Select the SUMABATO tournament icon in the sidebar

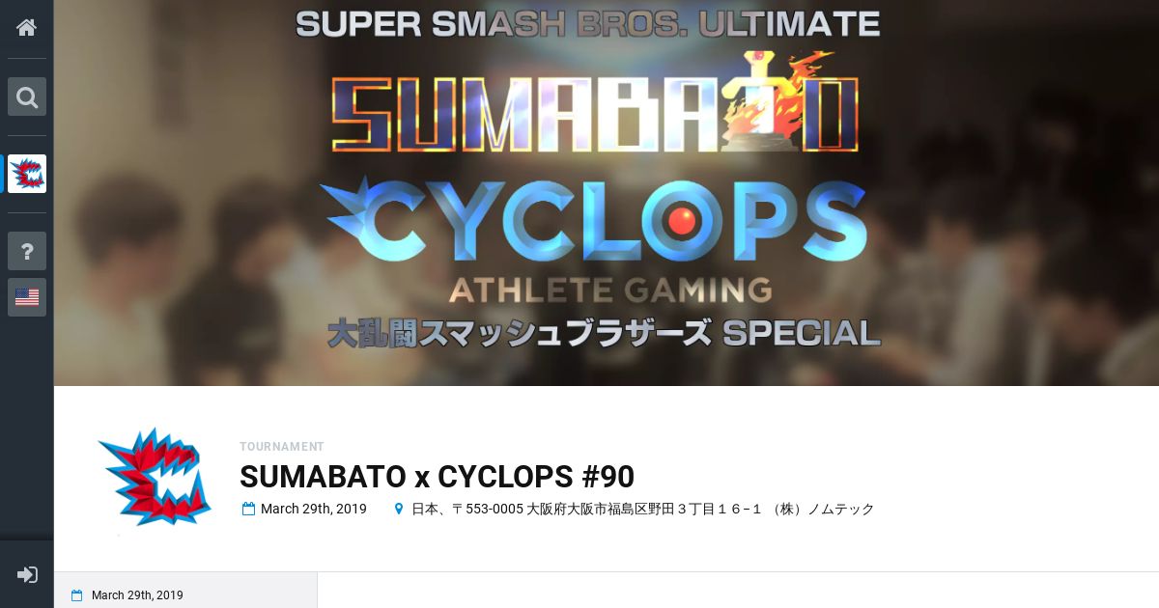(x=27, y=174)
